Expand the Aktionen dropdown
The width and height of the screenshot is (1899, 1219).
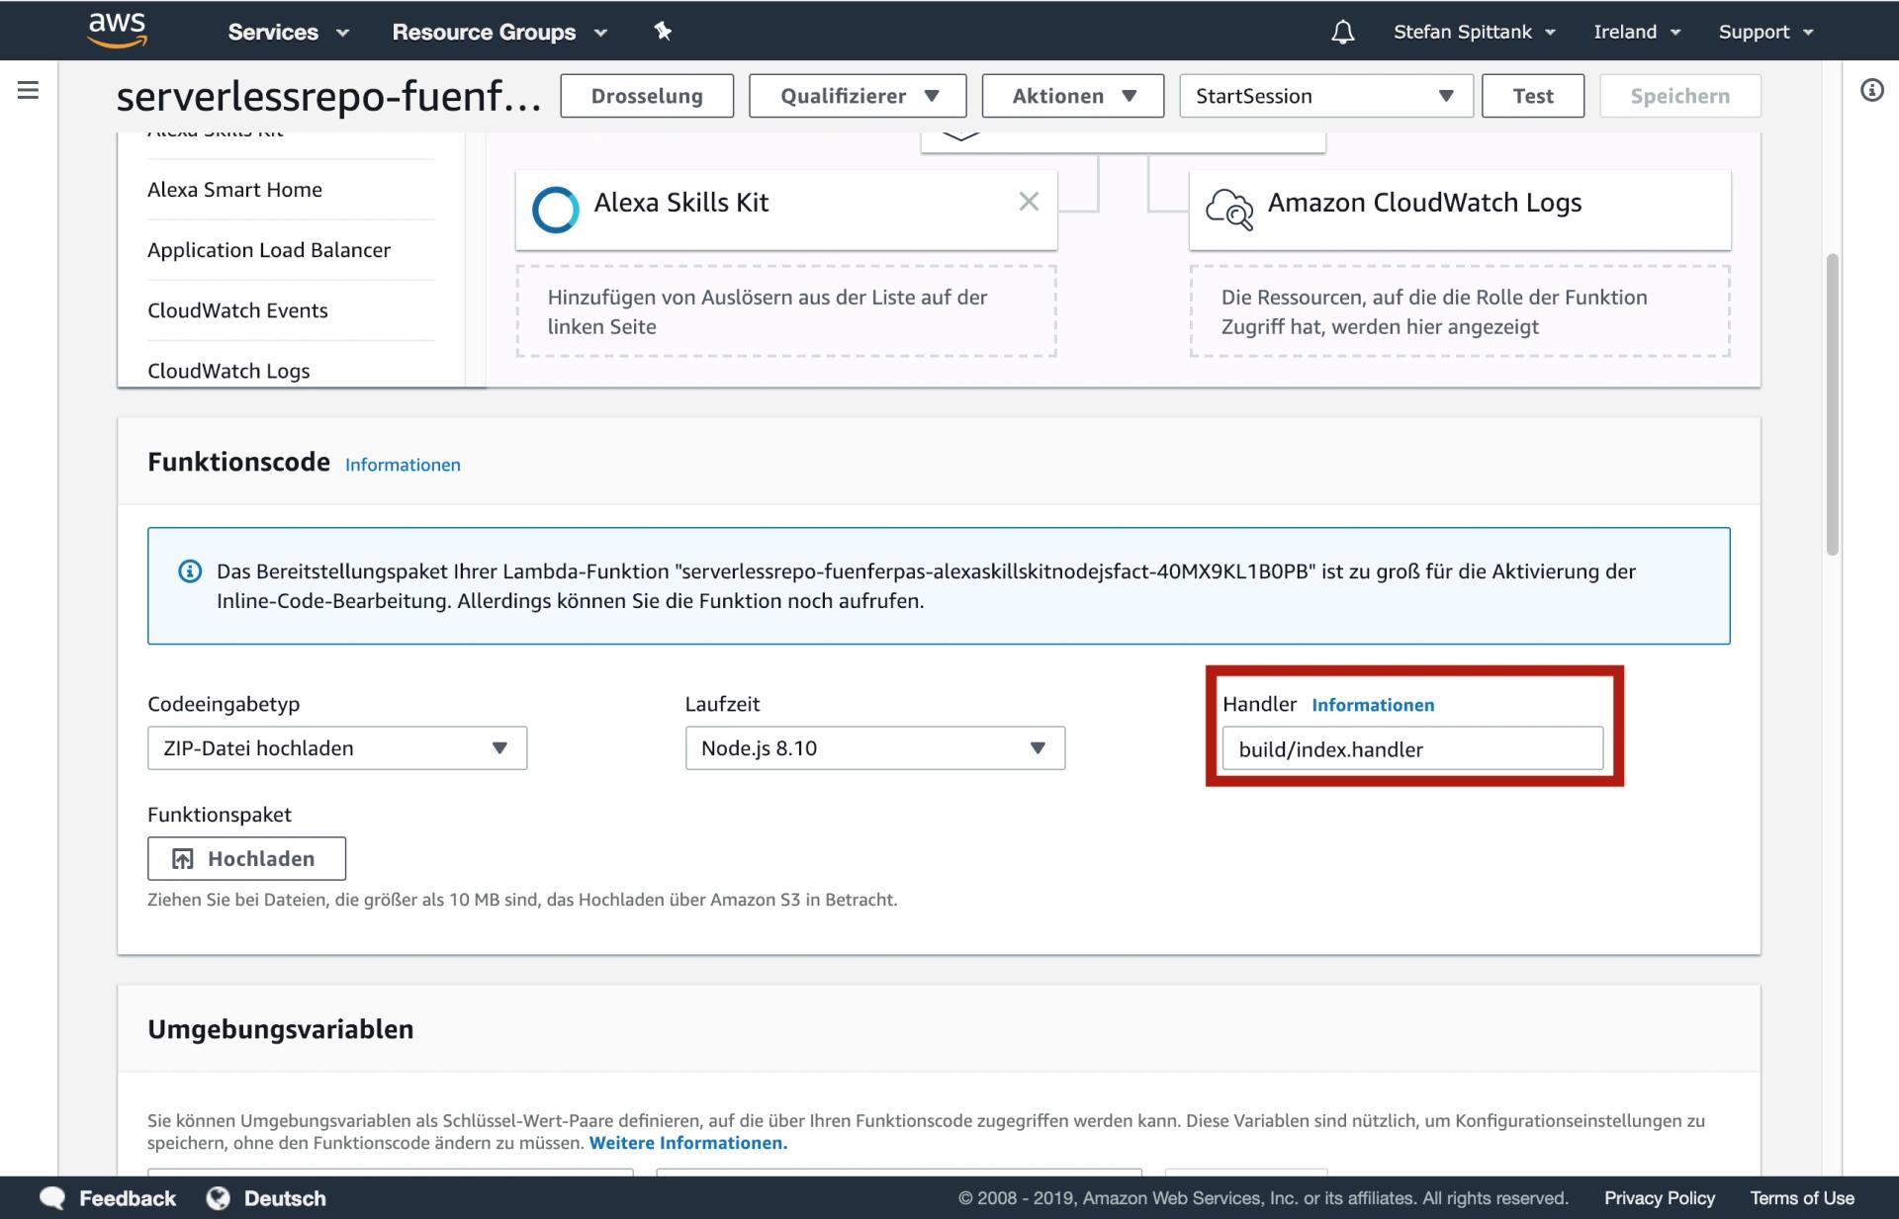[x=1072, y=96]
